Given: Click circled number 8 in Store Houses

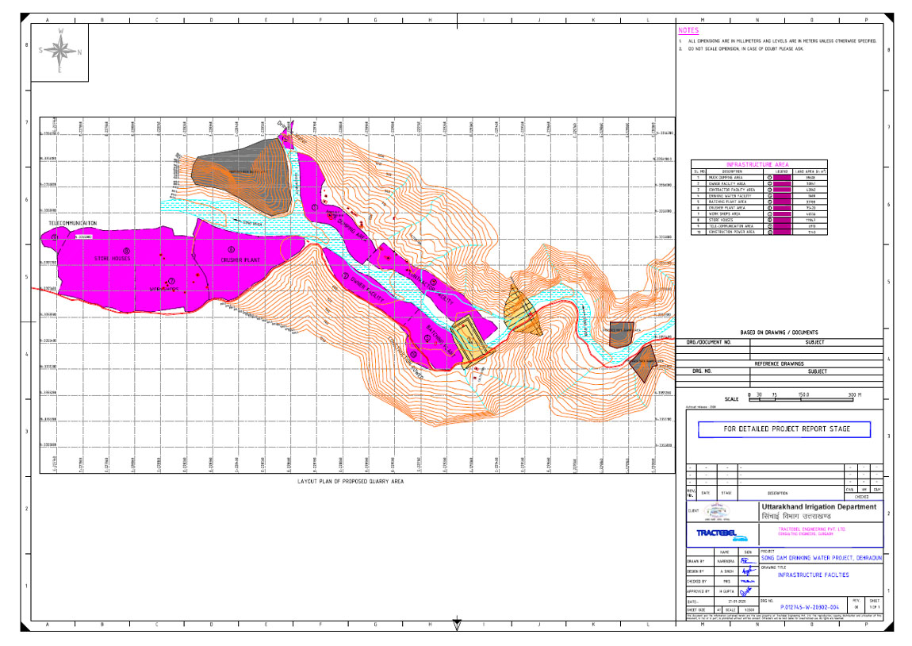Looking at the screenshot, I should pos(125,250).
